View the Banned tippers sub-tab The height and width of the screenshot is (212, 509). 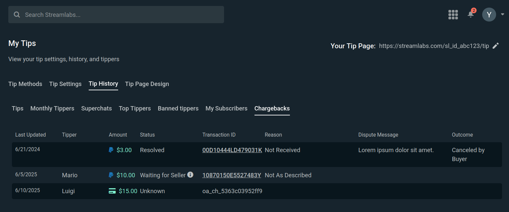[x=178, y=108]
